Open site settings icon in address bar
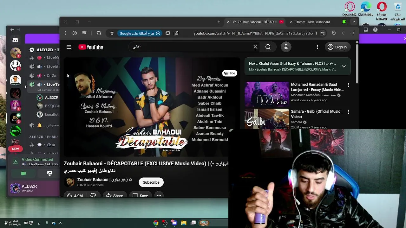406x228 pixels. pos(323,33)
